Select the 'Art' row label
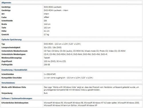Screen dimensions: 143x108 pyautogui.click(x=3, y=14)
